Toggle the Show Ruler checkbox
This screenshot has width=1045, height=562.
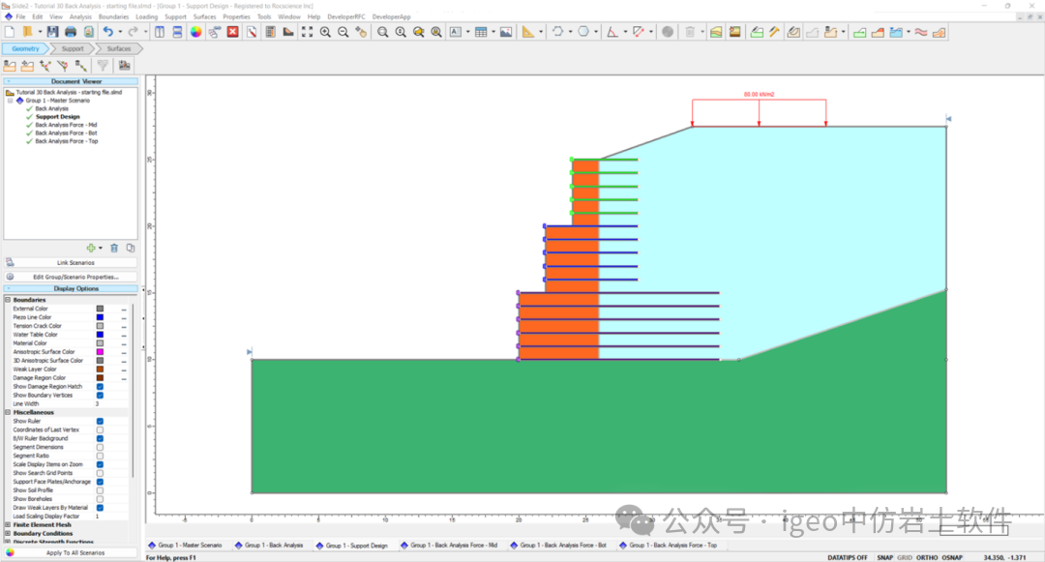click(100, 422)
